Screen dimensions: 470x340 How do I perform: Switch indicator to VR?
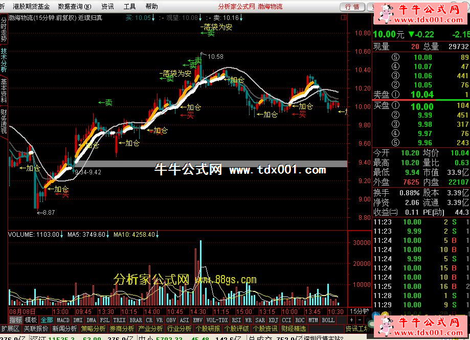[160, 320]
